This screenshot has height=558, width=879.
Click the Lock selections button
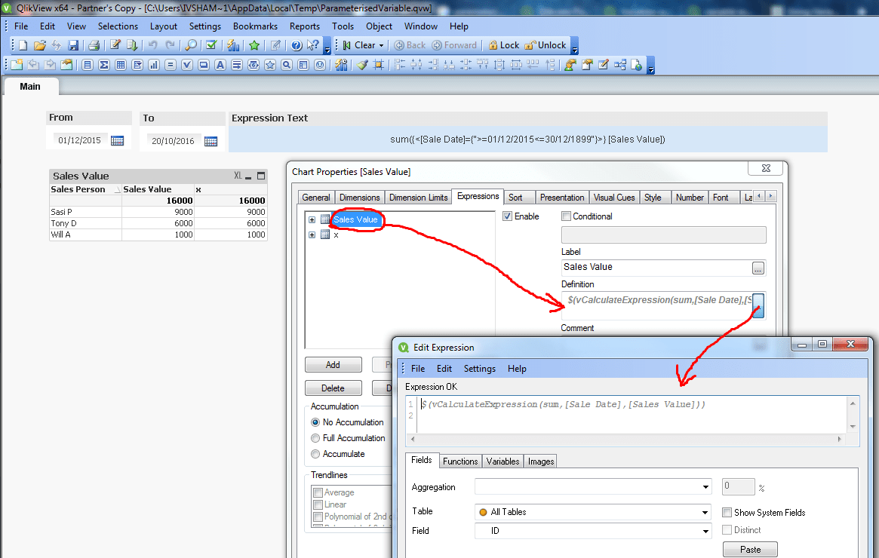(x=503, y=45)
